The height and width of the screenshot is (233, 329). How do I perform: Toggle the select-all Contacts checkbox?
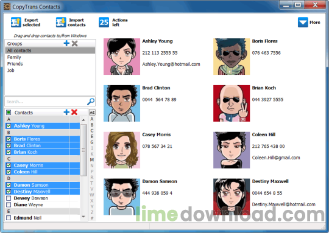click(x=9, y=113)
